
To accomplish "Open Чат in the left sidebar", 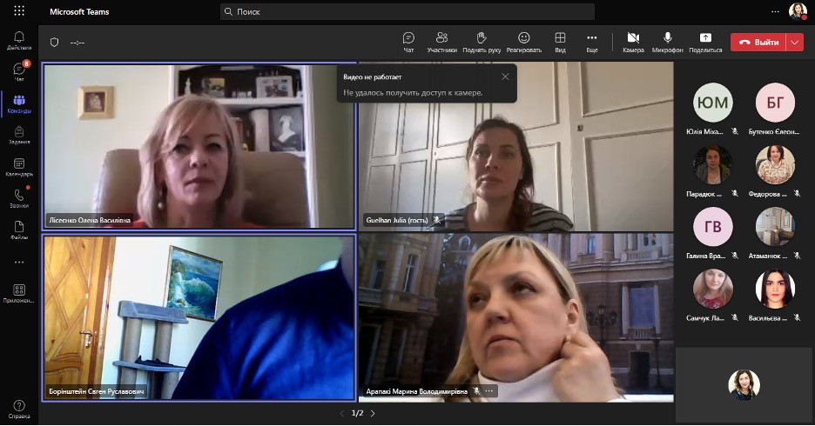I will [x=19, y=71].
